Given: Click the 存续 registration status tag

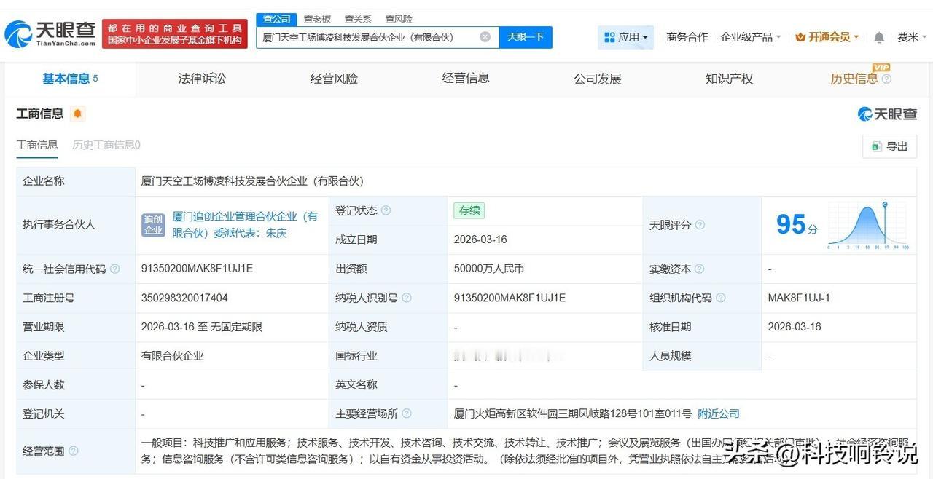Looking at the screenshot, I should tap(469, 210).
